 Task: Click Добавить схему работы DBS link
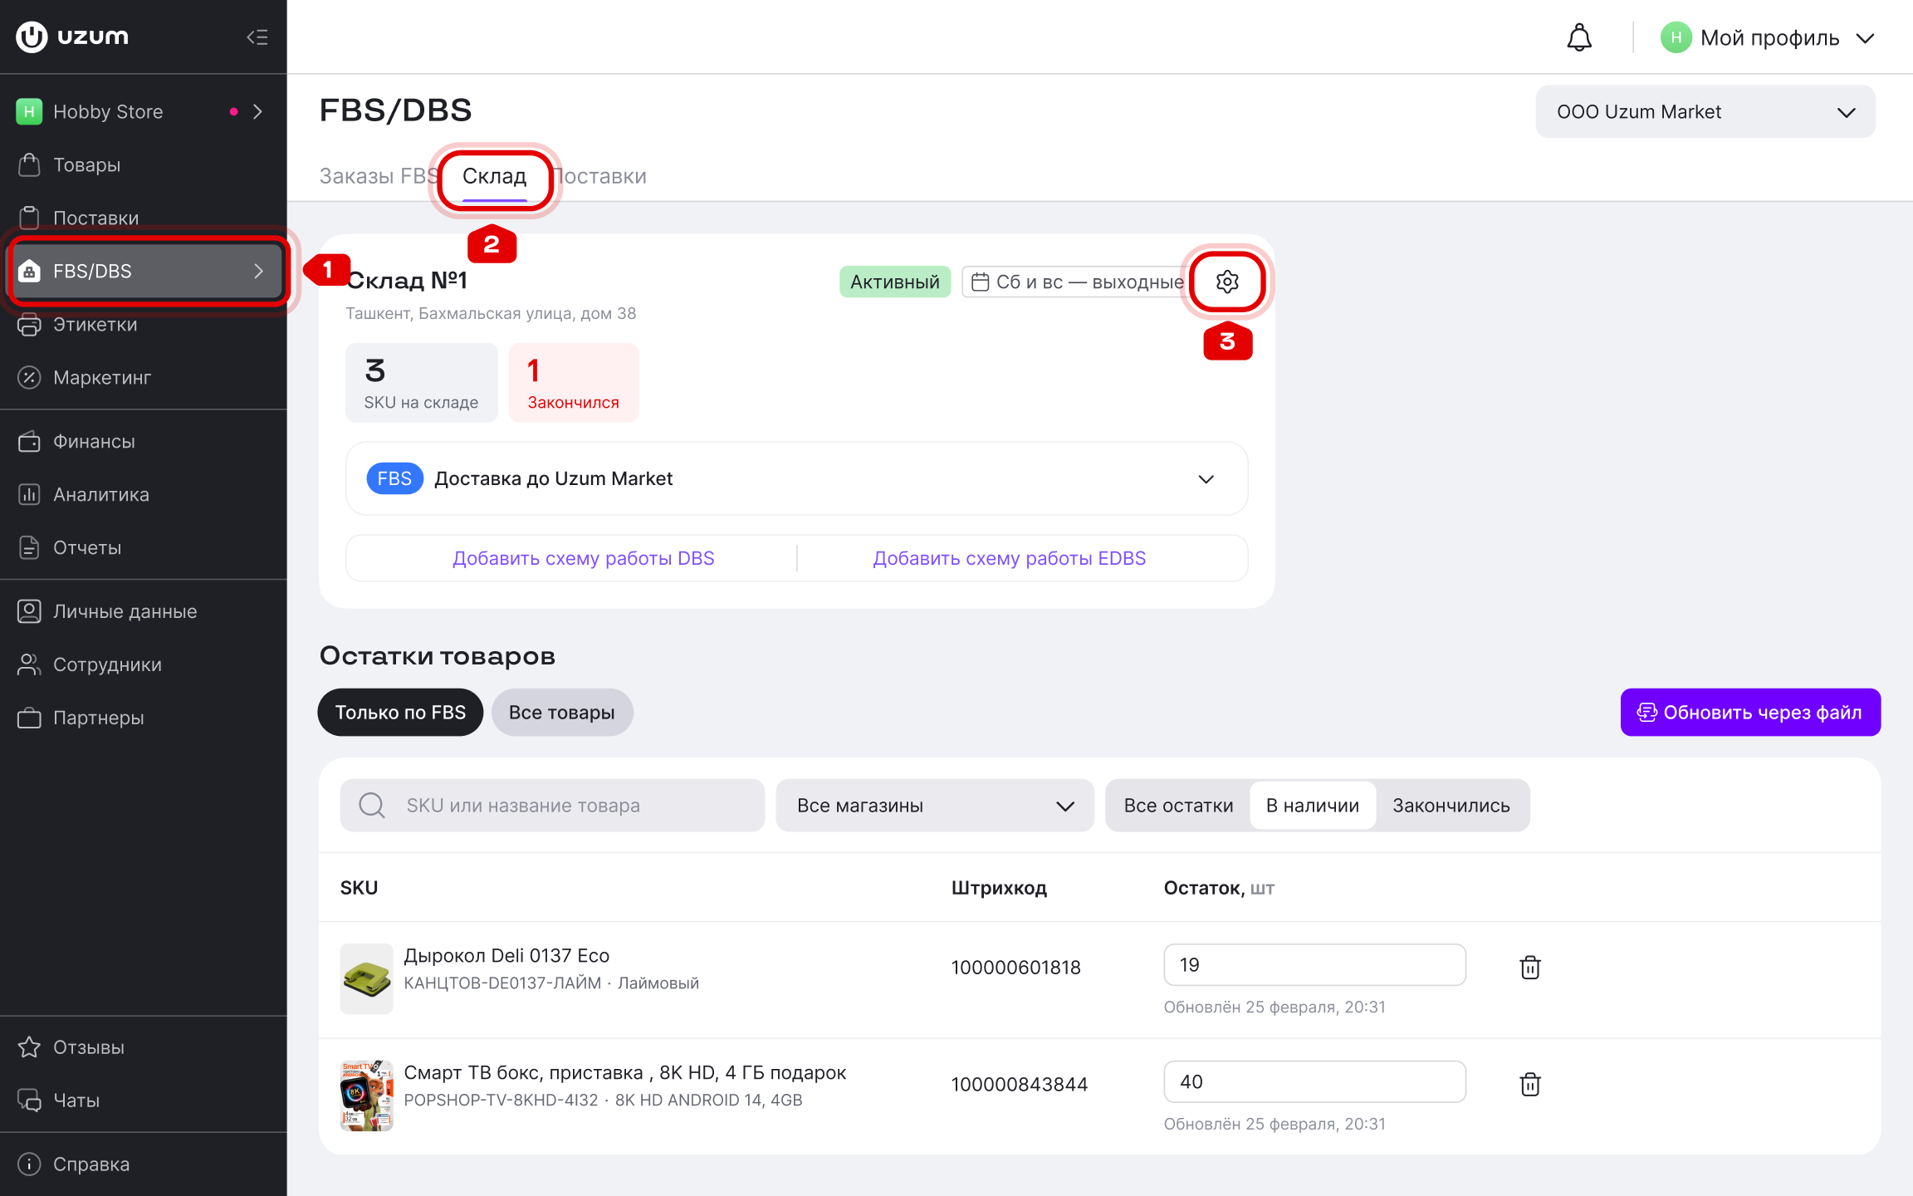click(x=584, y=558)
